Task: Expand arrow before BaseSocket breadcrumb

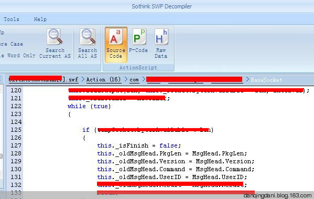Action: point(247,80)
